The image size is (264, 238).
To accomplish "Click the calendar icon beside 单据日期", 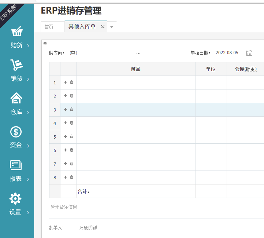I will coord(249,53).
